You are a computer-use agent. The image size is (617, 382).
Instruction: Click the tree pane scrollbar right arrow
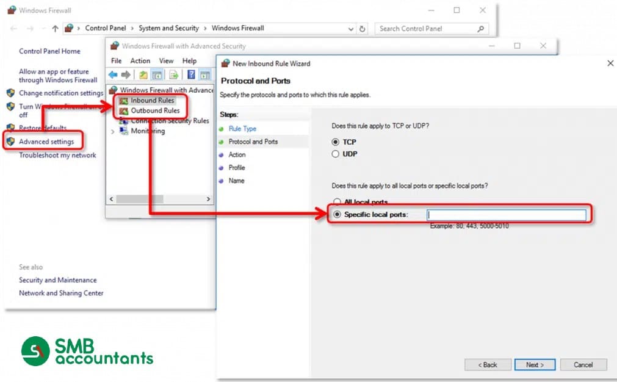click(208, 199)
